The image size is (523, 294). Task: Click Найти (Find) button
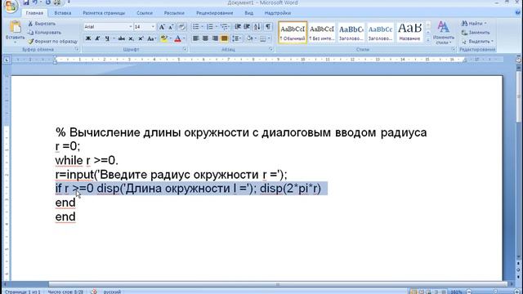click(x=474, y=24)
